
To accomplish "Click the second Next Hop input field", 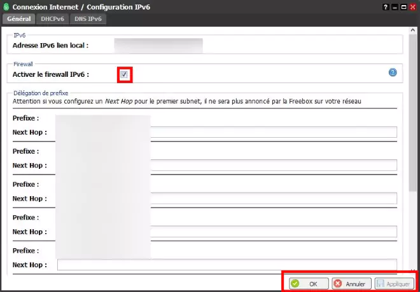I will coord(274,165).
